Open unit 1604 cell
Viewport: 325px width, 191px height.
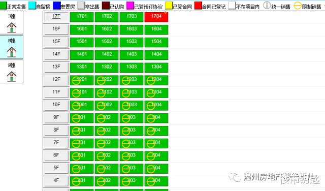156,29
